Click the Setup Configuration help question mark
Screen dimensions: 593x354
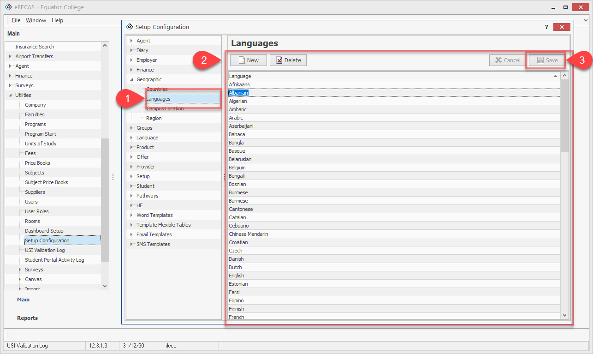coord(547,27)
